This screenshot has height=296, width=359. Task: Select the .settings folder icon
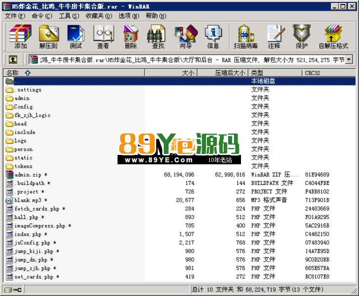click(x=9, y=90)
